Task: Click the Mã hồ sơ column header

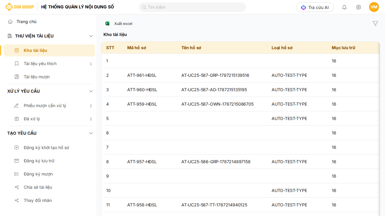Action: tap(137, 48)
